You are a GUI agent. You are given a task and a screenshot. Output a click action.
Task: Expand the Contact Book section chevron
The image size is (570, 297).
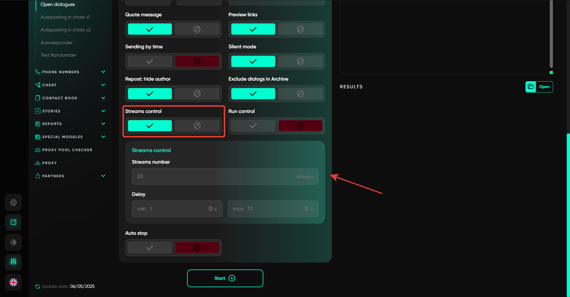103,98
